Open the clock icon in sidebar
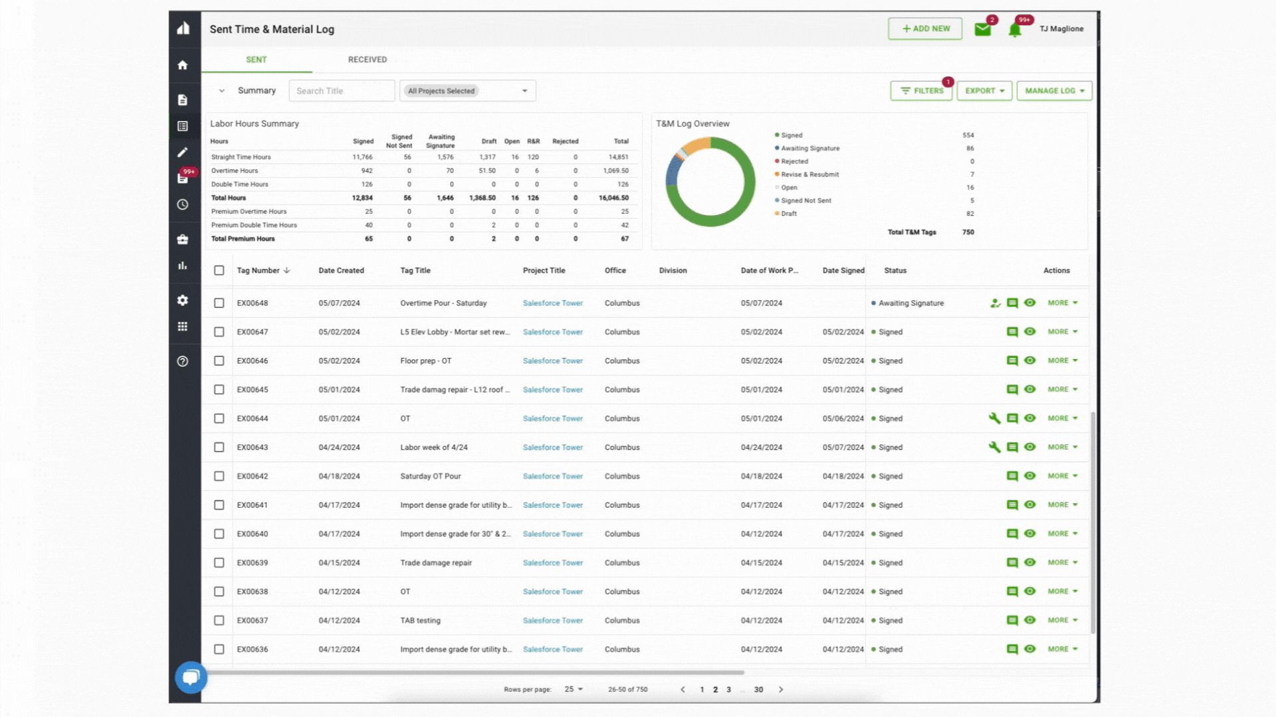The image size is (1276, 717). (183, 205)
